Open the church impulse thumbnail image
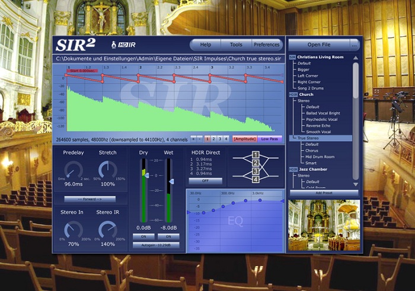This screenshot has width=415, height=291. pyautogui.click(x=324, y=225)
